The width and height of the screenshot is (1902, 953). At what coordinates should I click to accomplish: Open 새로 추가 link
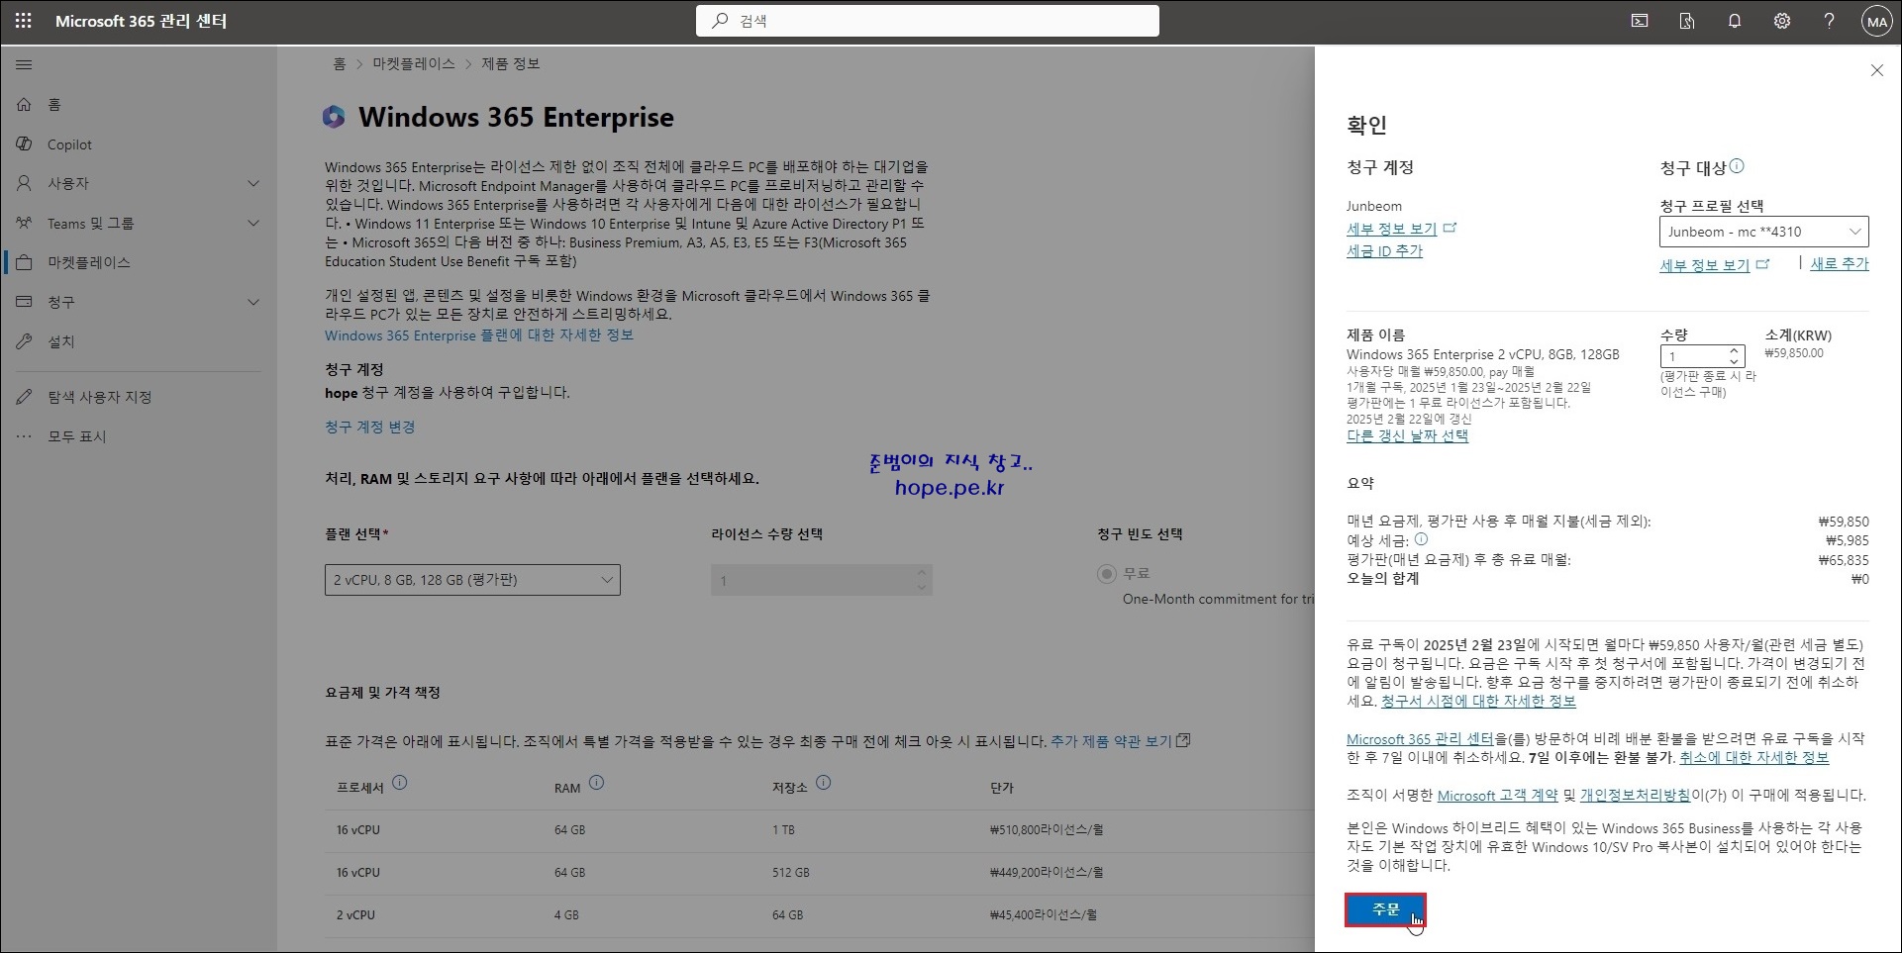pos(1839,264)
